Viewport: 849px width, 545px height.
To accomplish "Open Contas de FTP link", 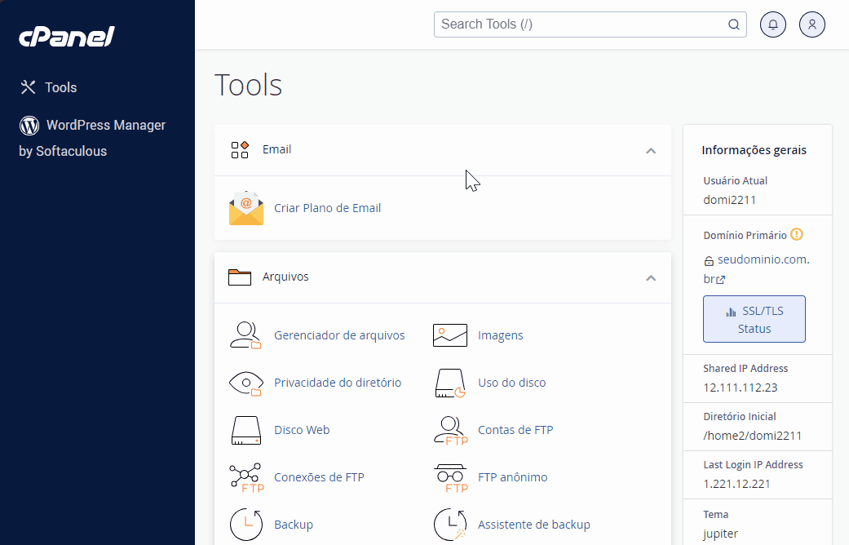I will (515, 430).
